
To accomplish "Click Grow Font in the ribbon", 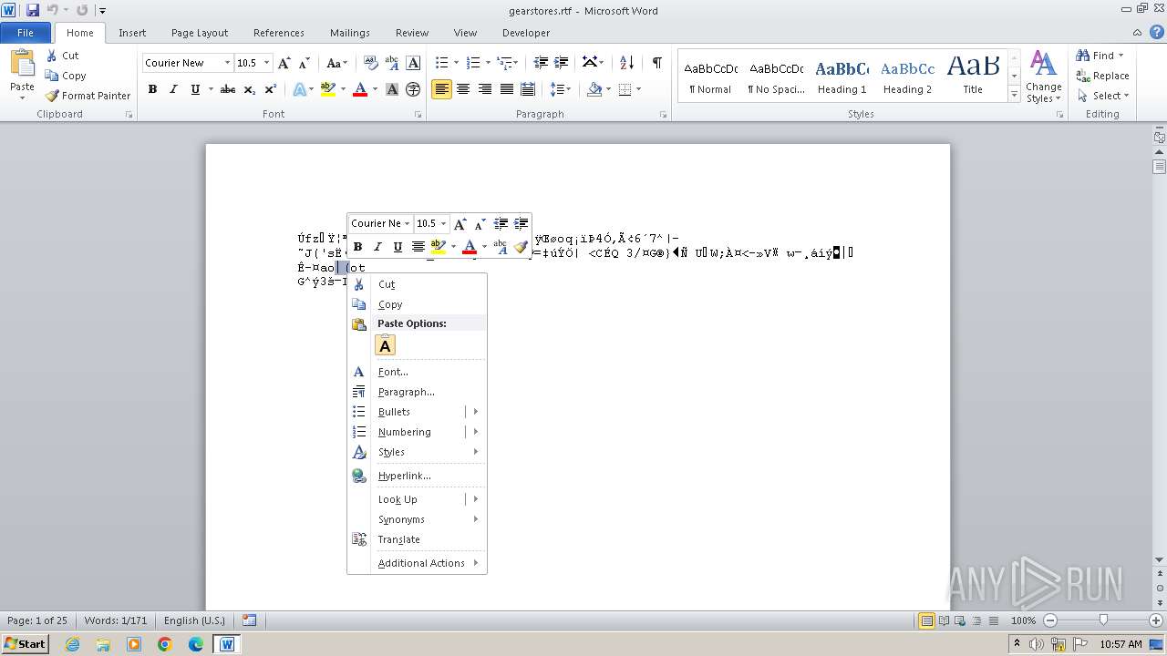I will click(284, 63).
